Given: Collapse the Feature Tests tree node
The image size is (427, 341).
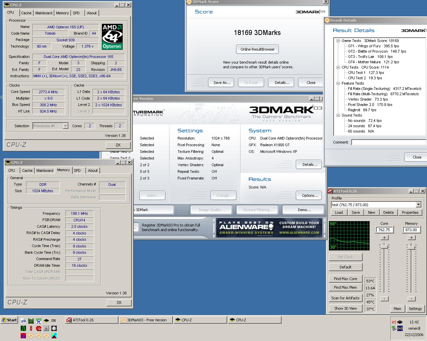Looking at the screenshot, I should click(x=338, y=83).
